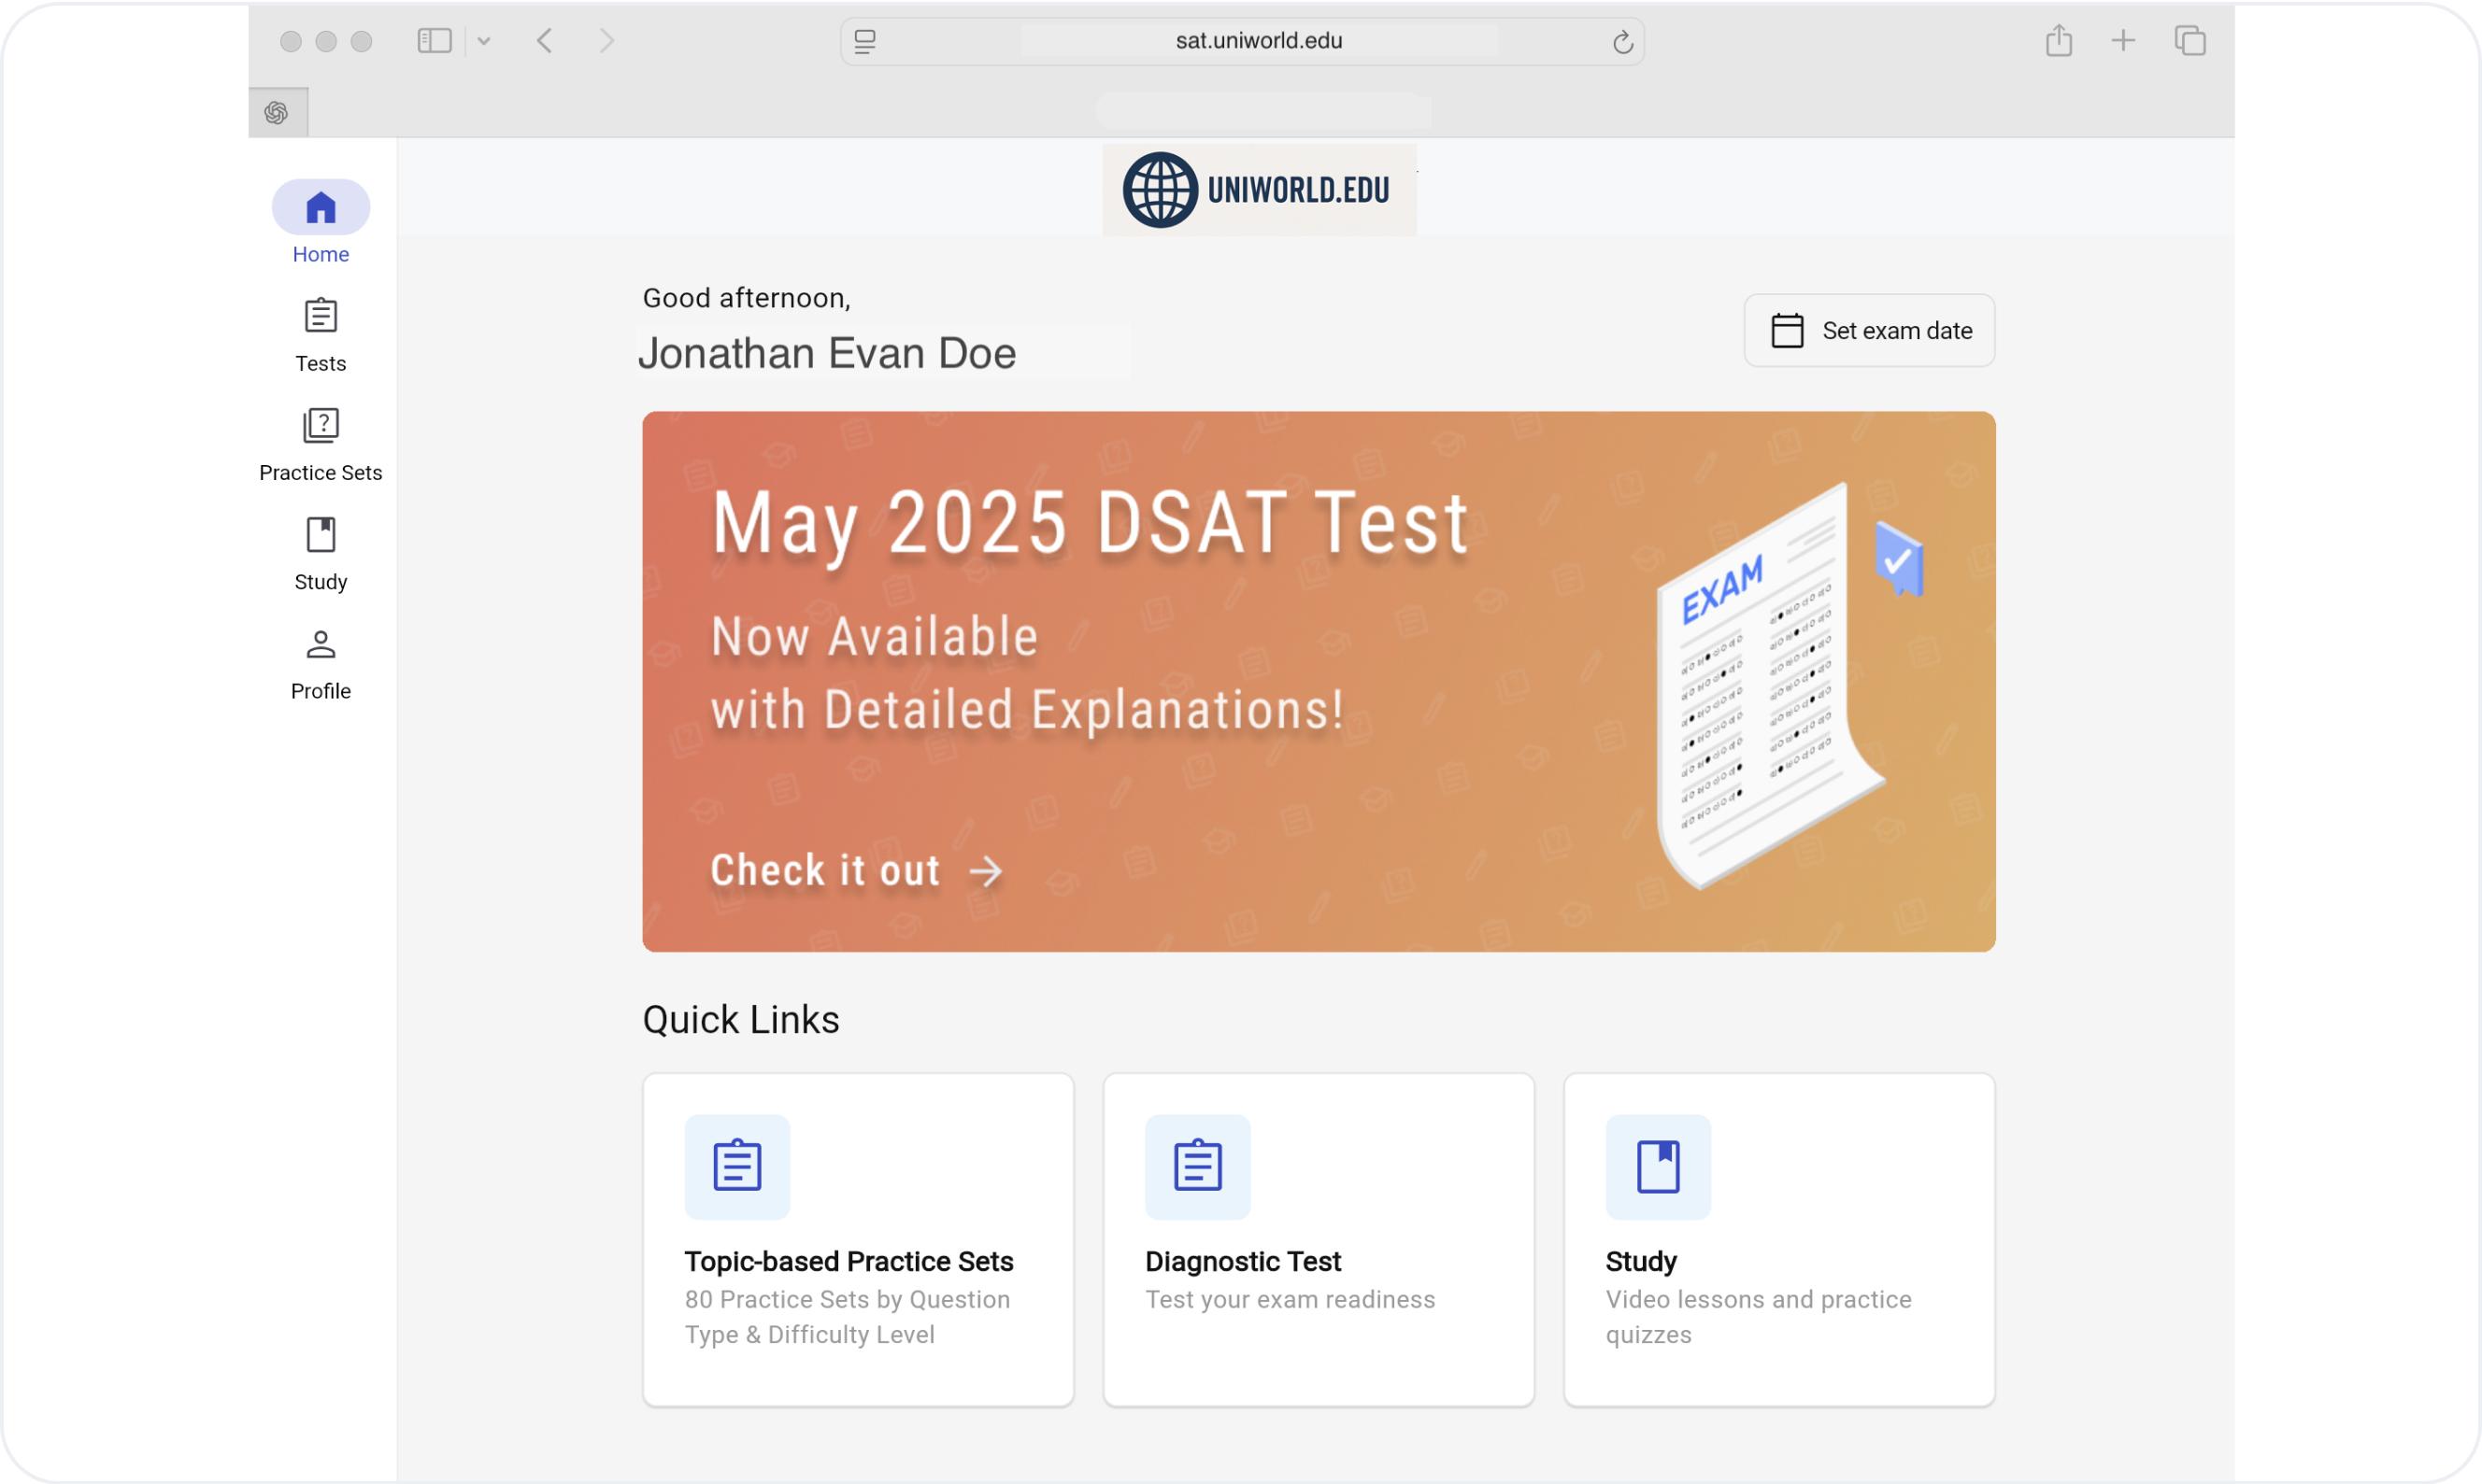The width and height of the screenshot is (2482, 1484).
Task: Open a new browser tab
Action: [2122, 41]
